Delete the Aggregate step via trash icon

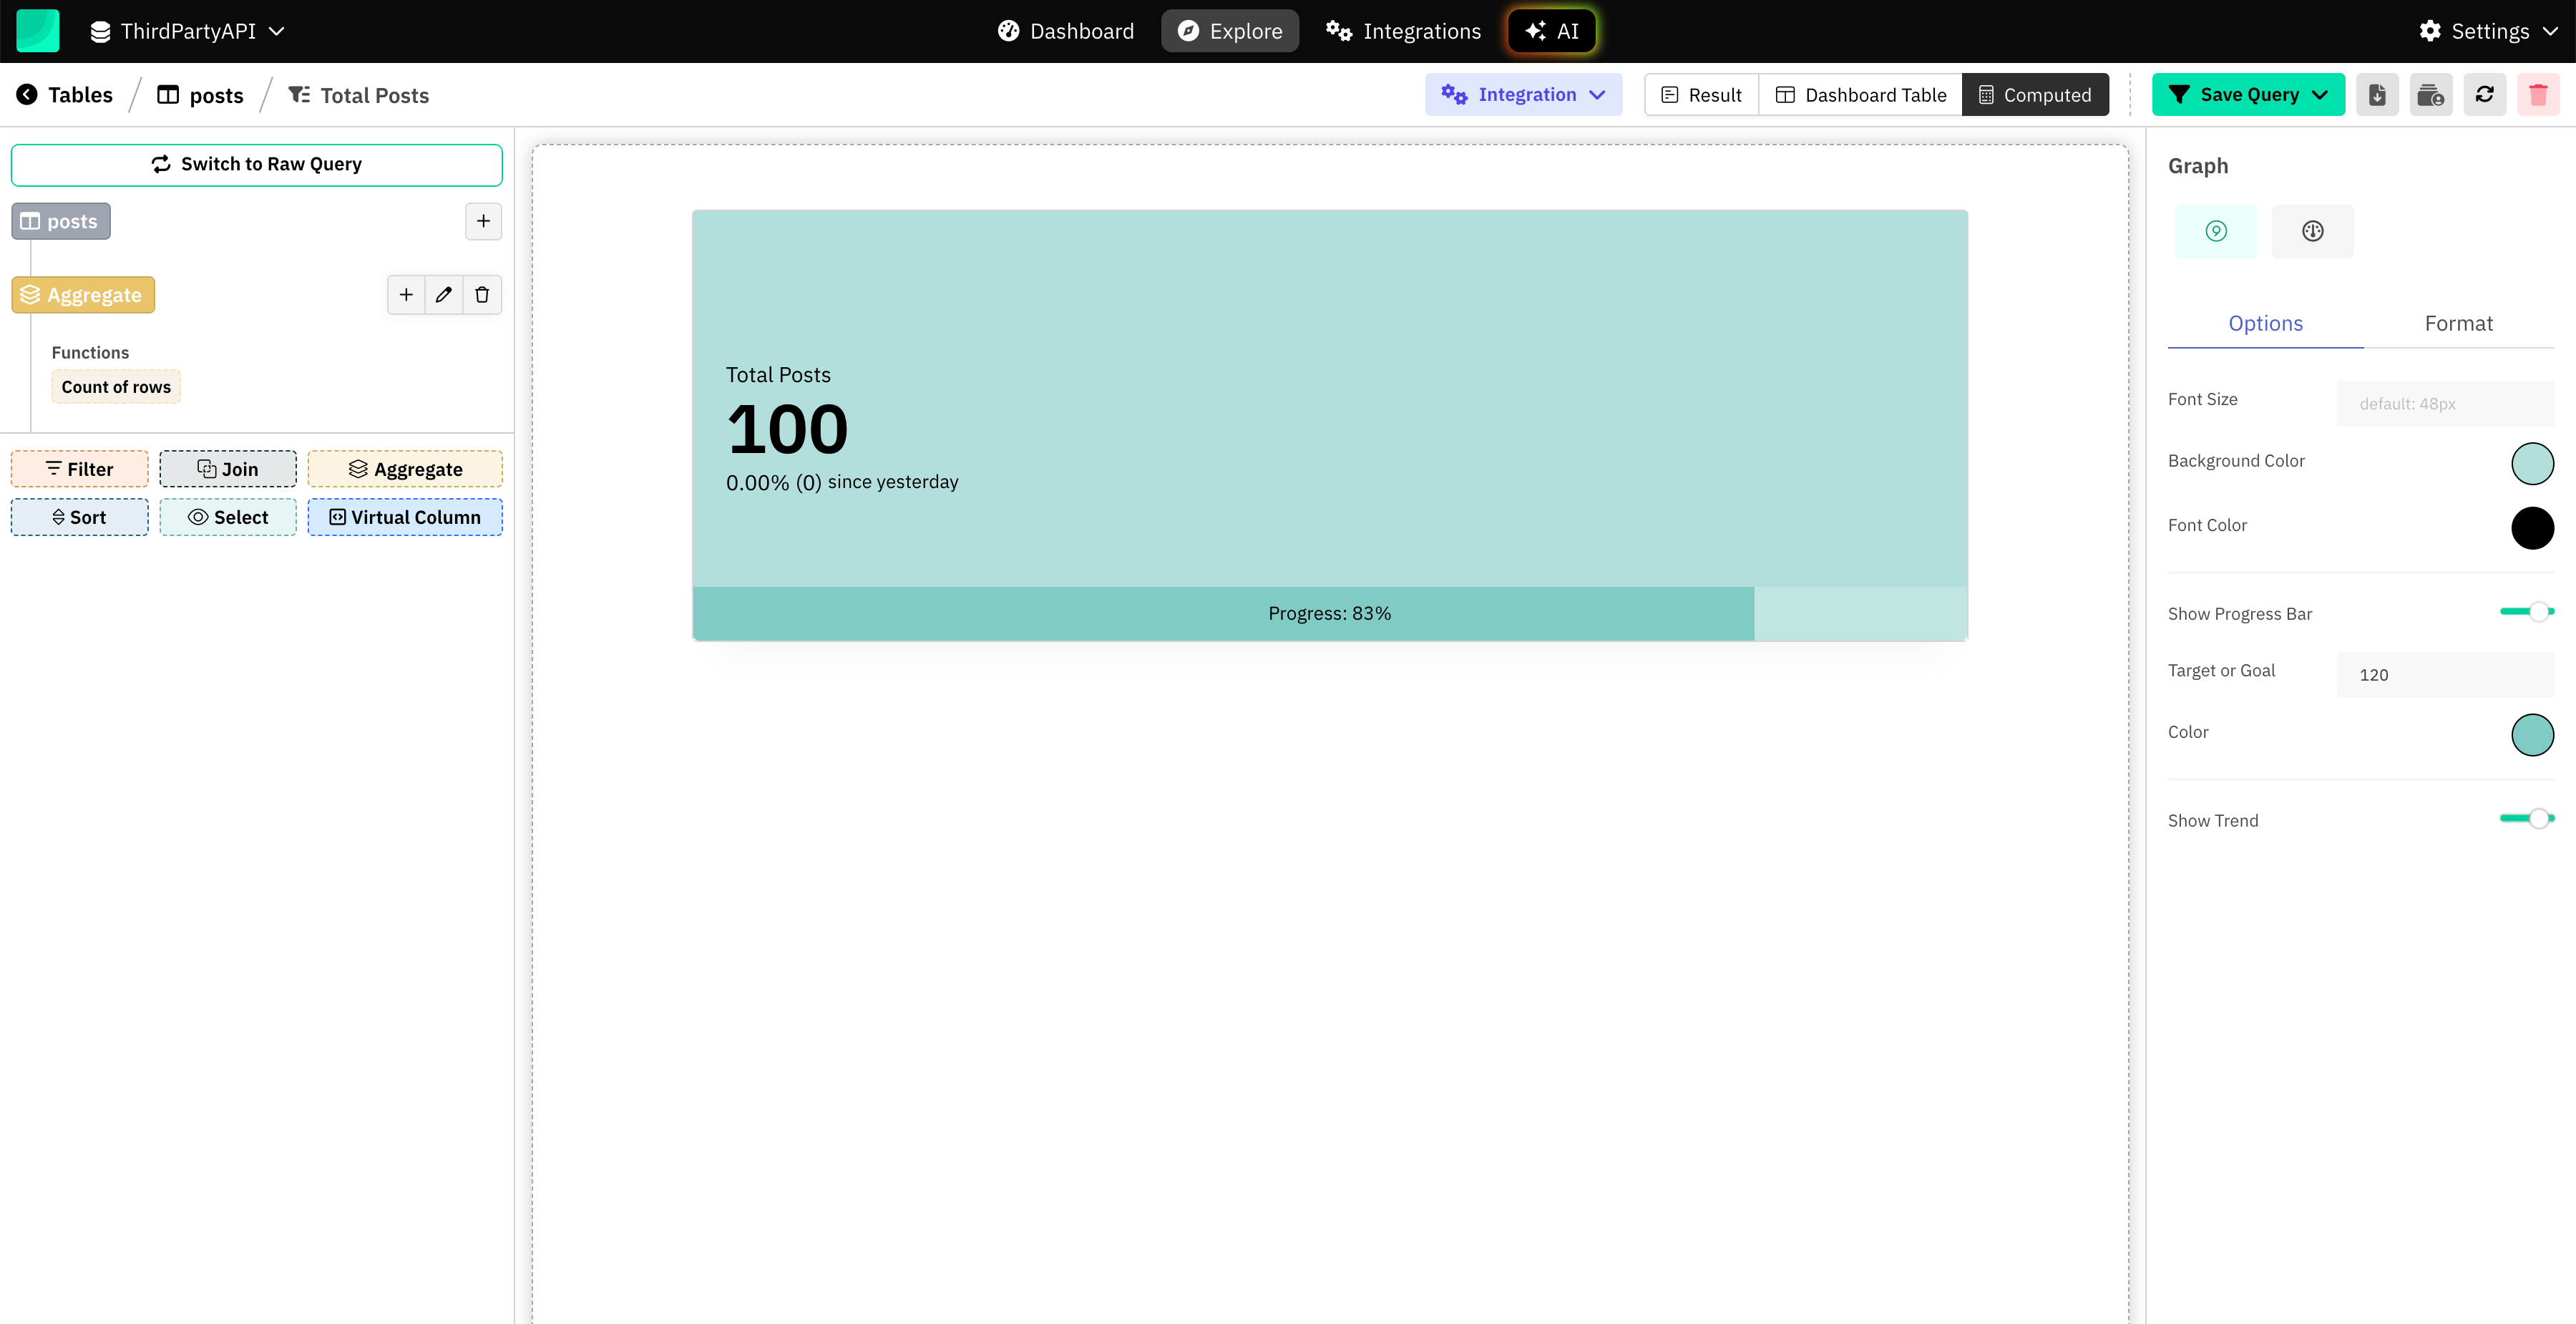pyautogui.click(x=482, y=295)
